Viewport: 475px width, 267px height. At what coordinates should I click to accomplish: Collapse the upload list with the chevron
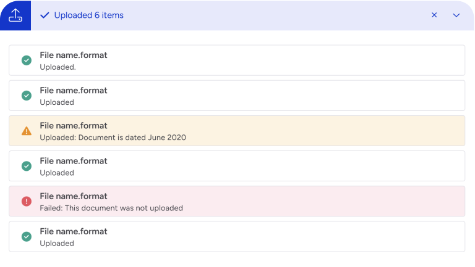[456, 15]
